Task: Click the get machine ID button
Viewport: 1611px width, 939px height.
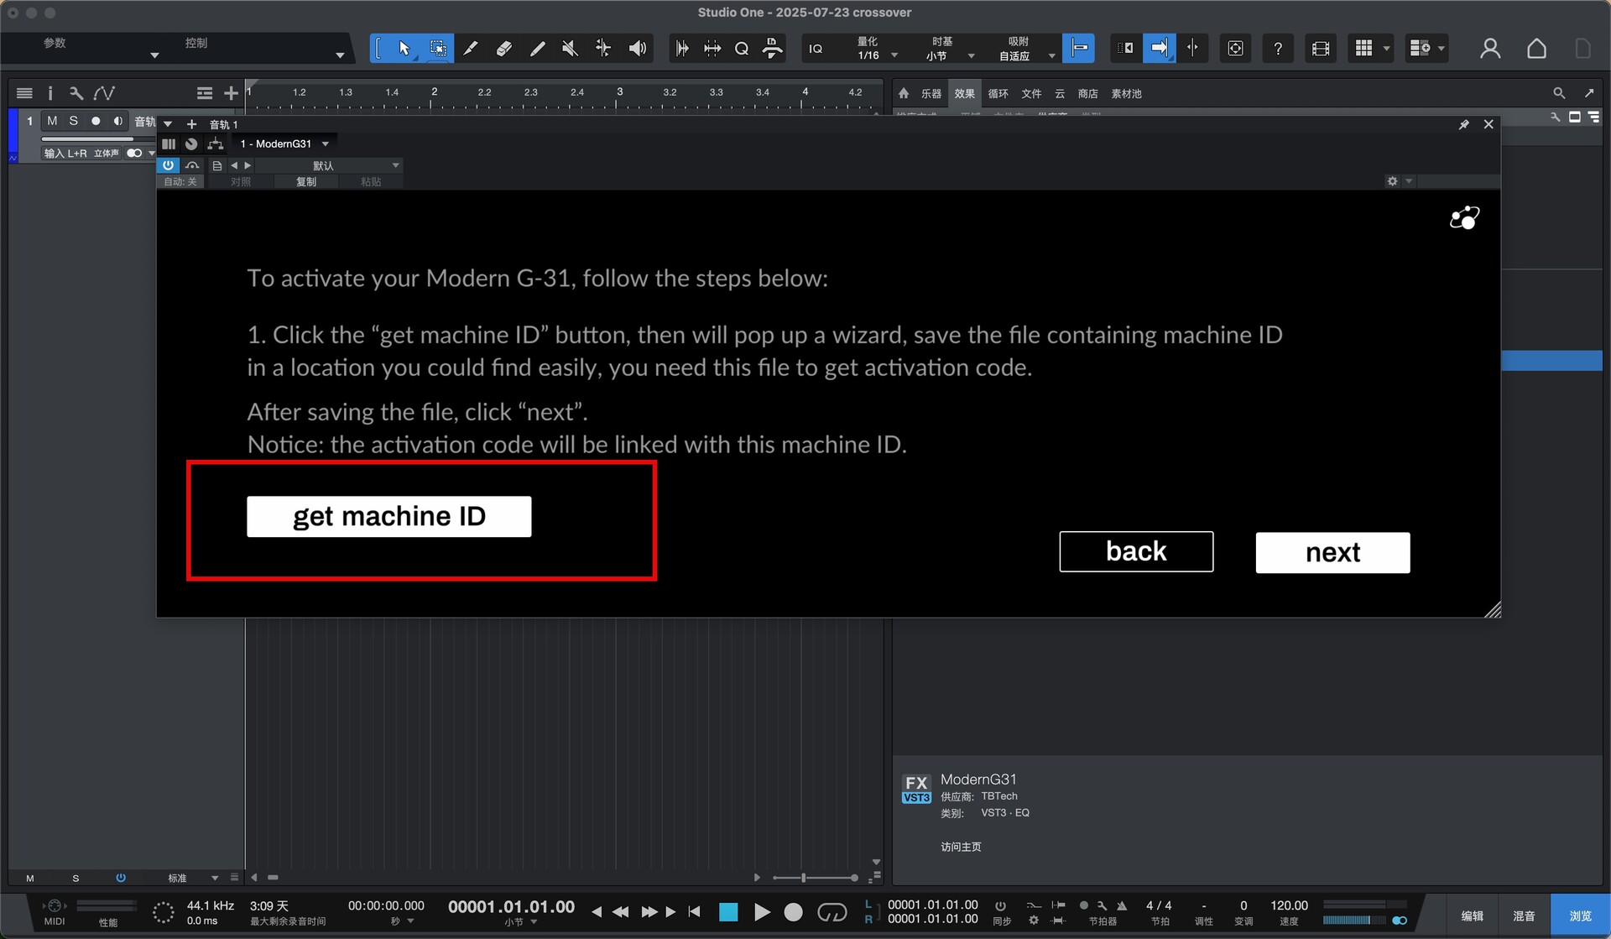Action: [388, 516]
